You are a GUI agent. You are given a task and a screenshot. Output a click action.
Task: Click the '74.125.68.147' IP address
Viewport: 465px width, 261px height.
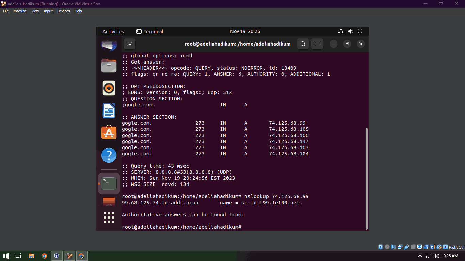(289, 141)
